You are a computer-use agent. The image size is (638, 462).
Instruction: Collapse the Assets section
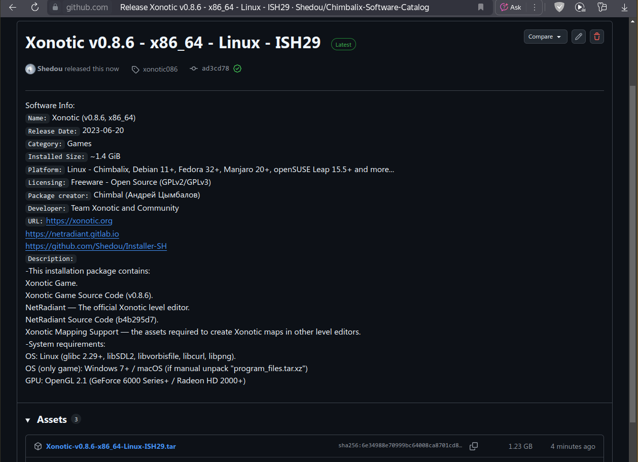28,420
